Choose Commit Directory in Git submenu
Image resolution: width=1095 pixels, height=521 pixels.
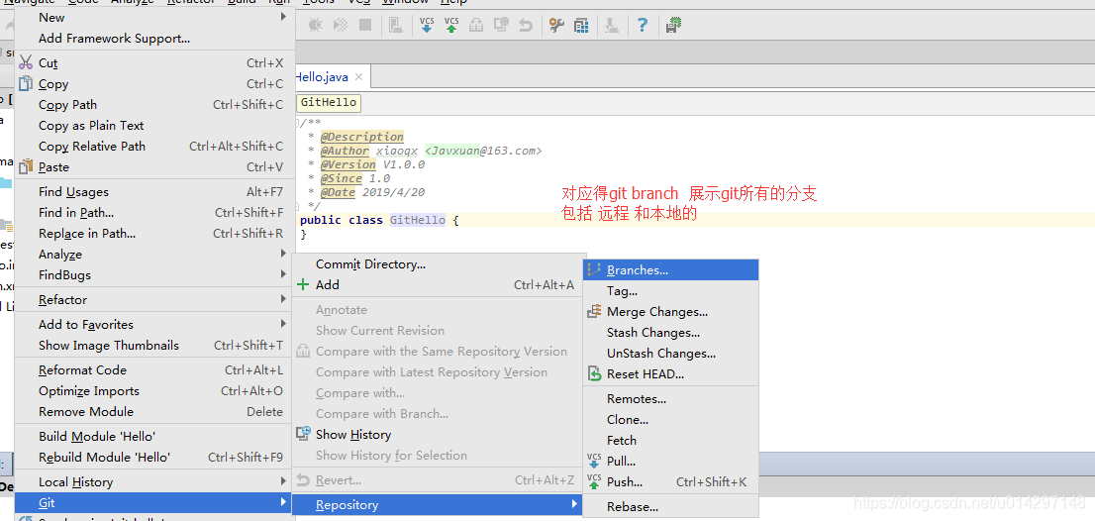point(437,264)
